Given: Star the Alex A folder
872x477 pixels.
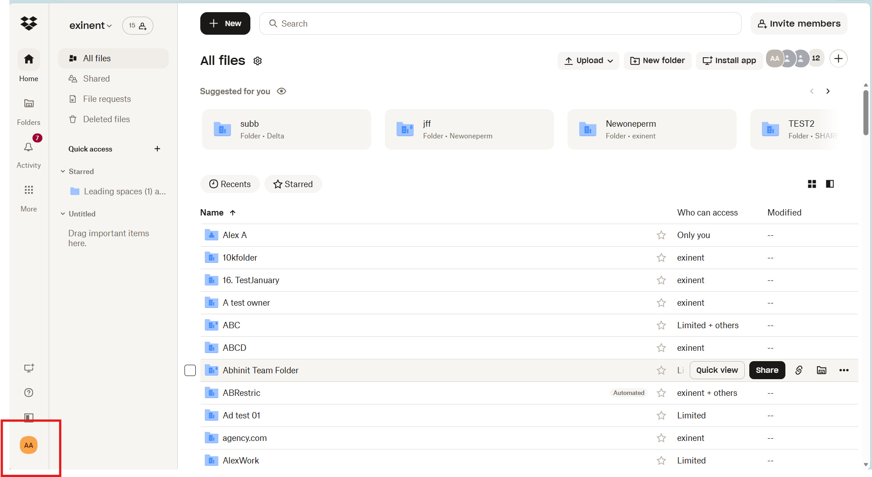Looking at the screenshot, I should [661, 235].
